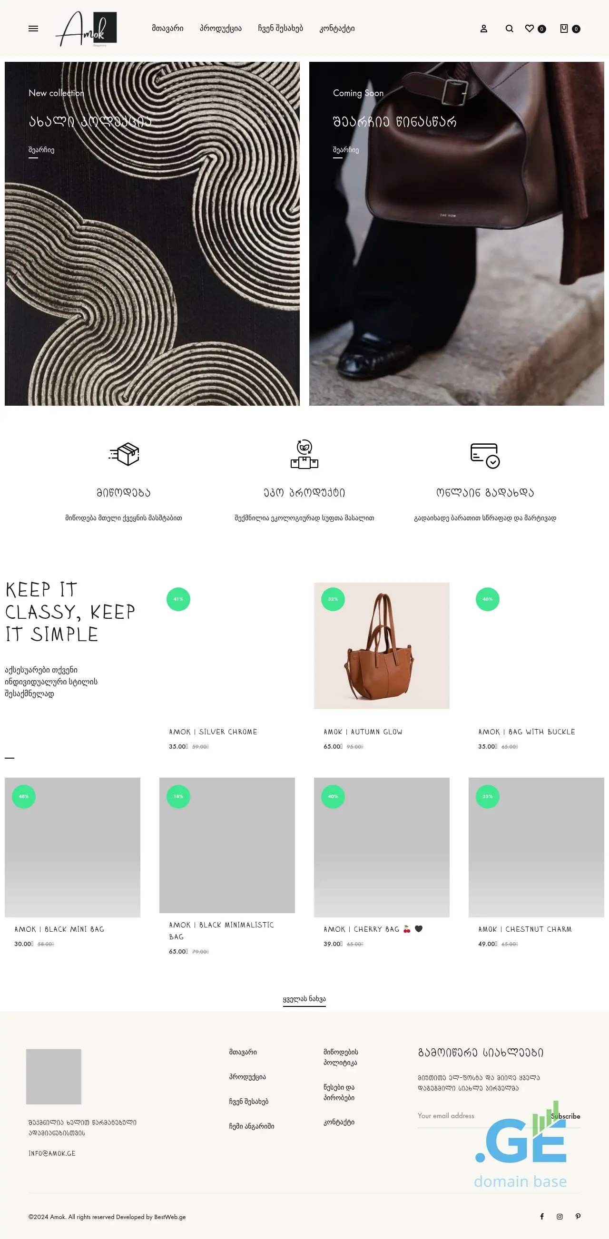Viewport: 609px width, 1239px height.
Task: Open the shopping cart icon
Action: pyautogui.click(x=564, y=29)
